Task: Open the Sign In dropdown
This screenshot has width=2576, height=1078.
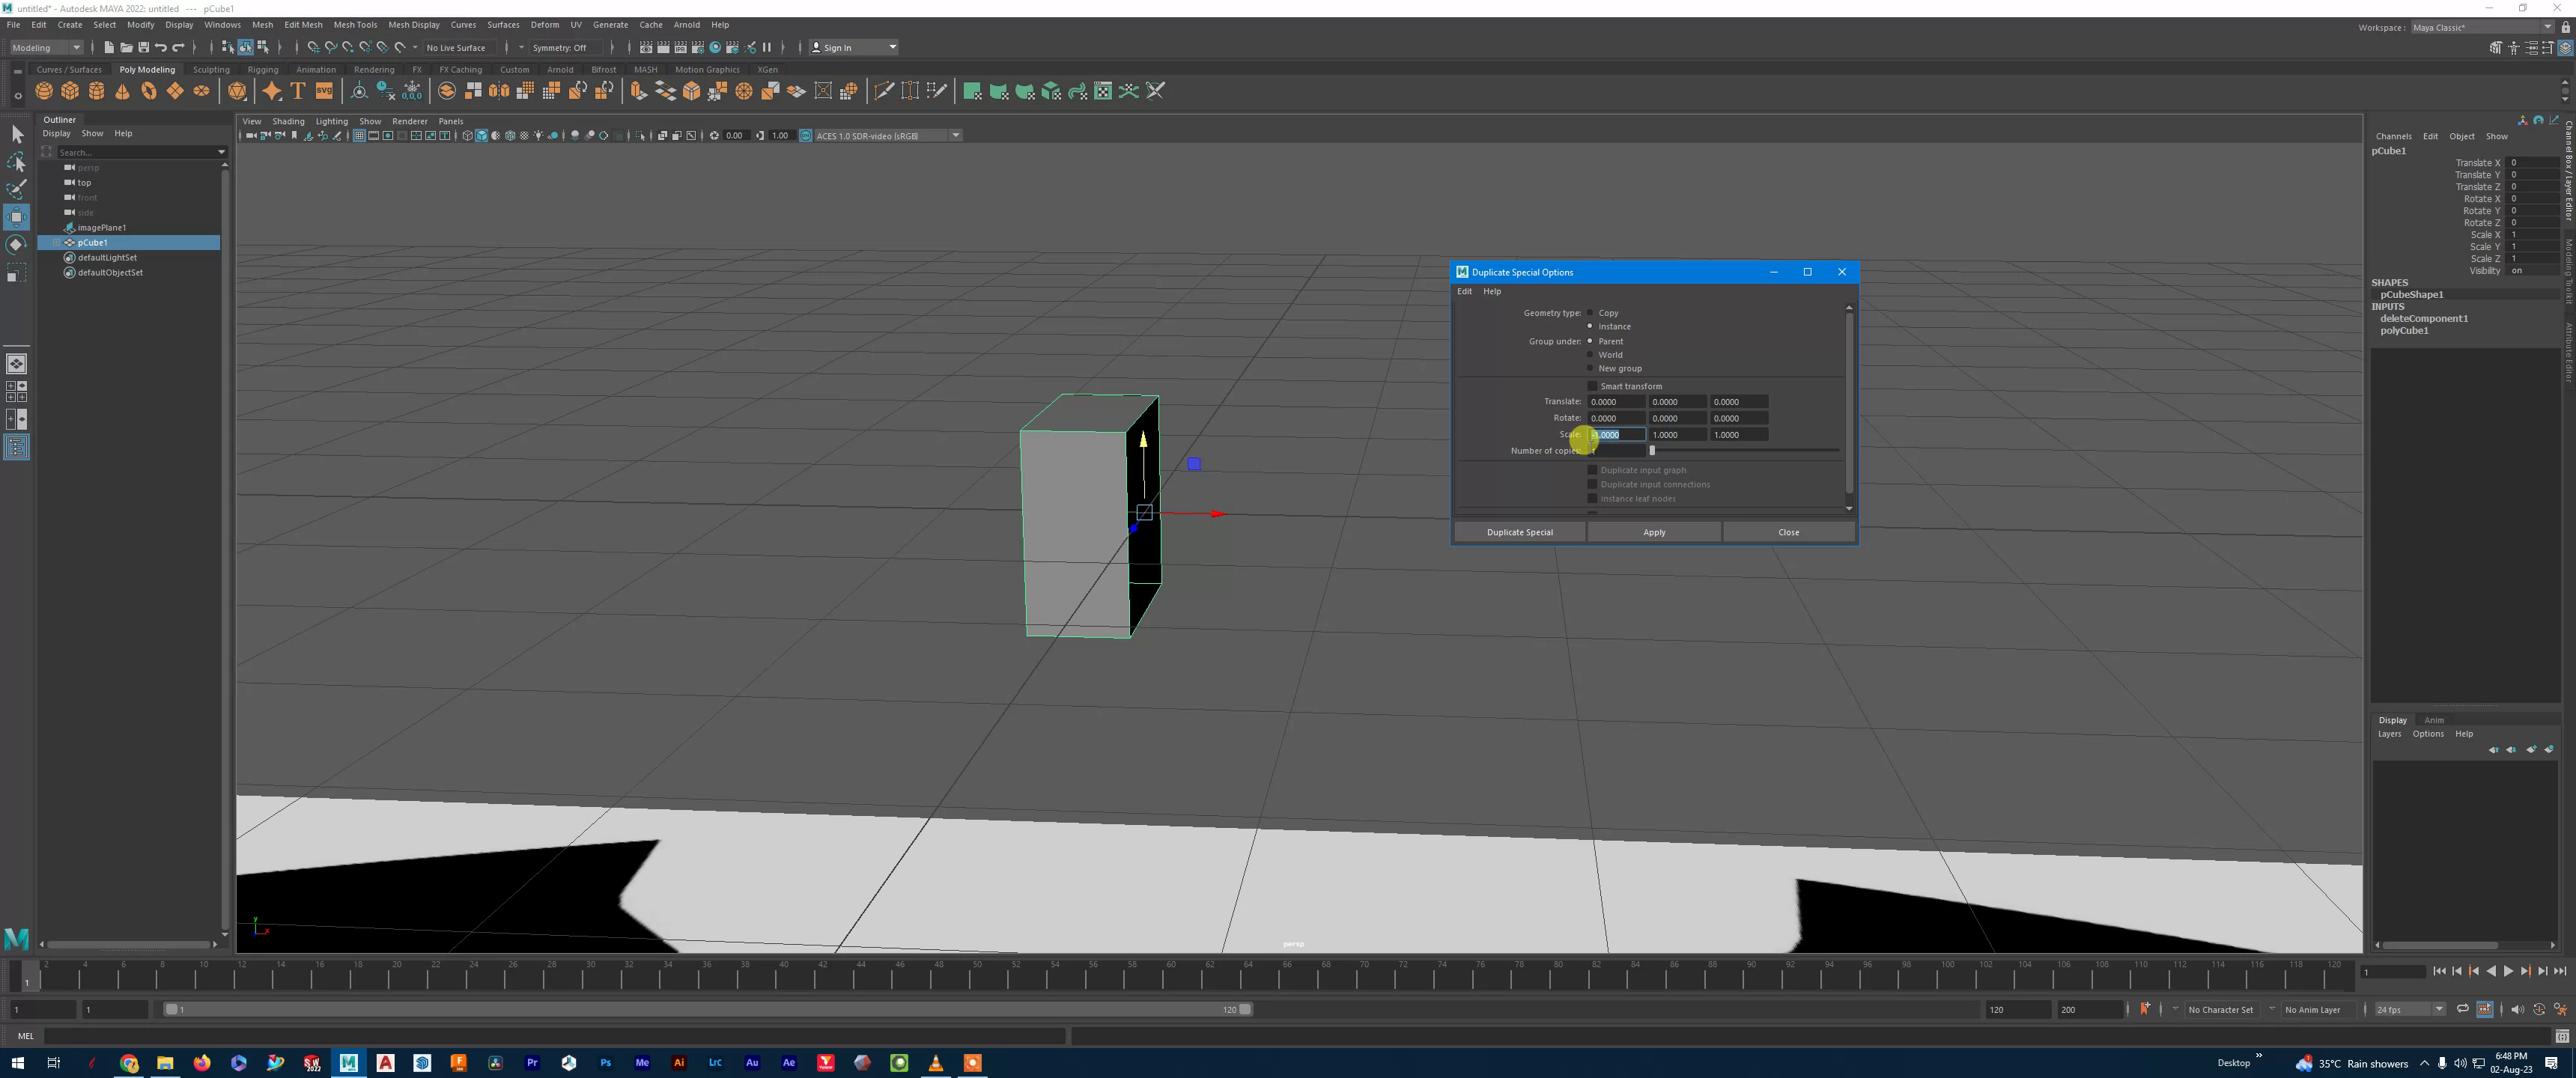Action: click(854, 47)
